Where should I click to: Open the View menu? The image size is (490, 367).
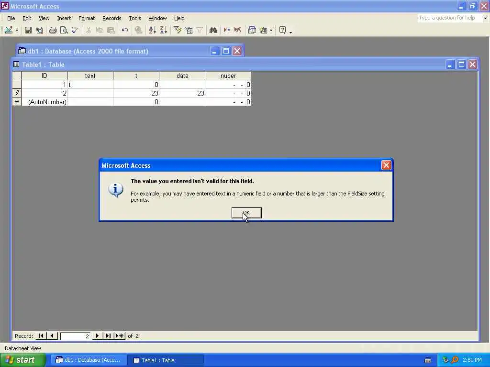click(44, 18)
